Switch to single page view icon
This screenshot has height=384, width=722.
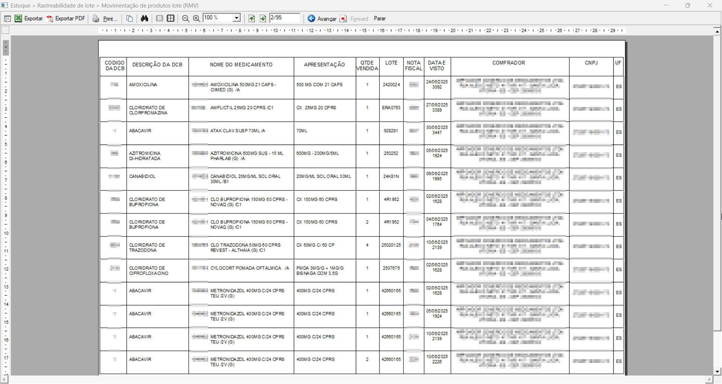[x=159, y=18]
